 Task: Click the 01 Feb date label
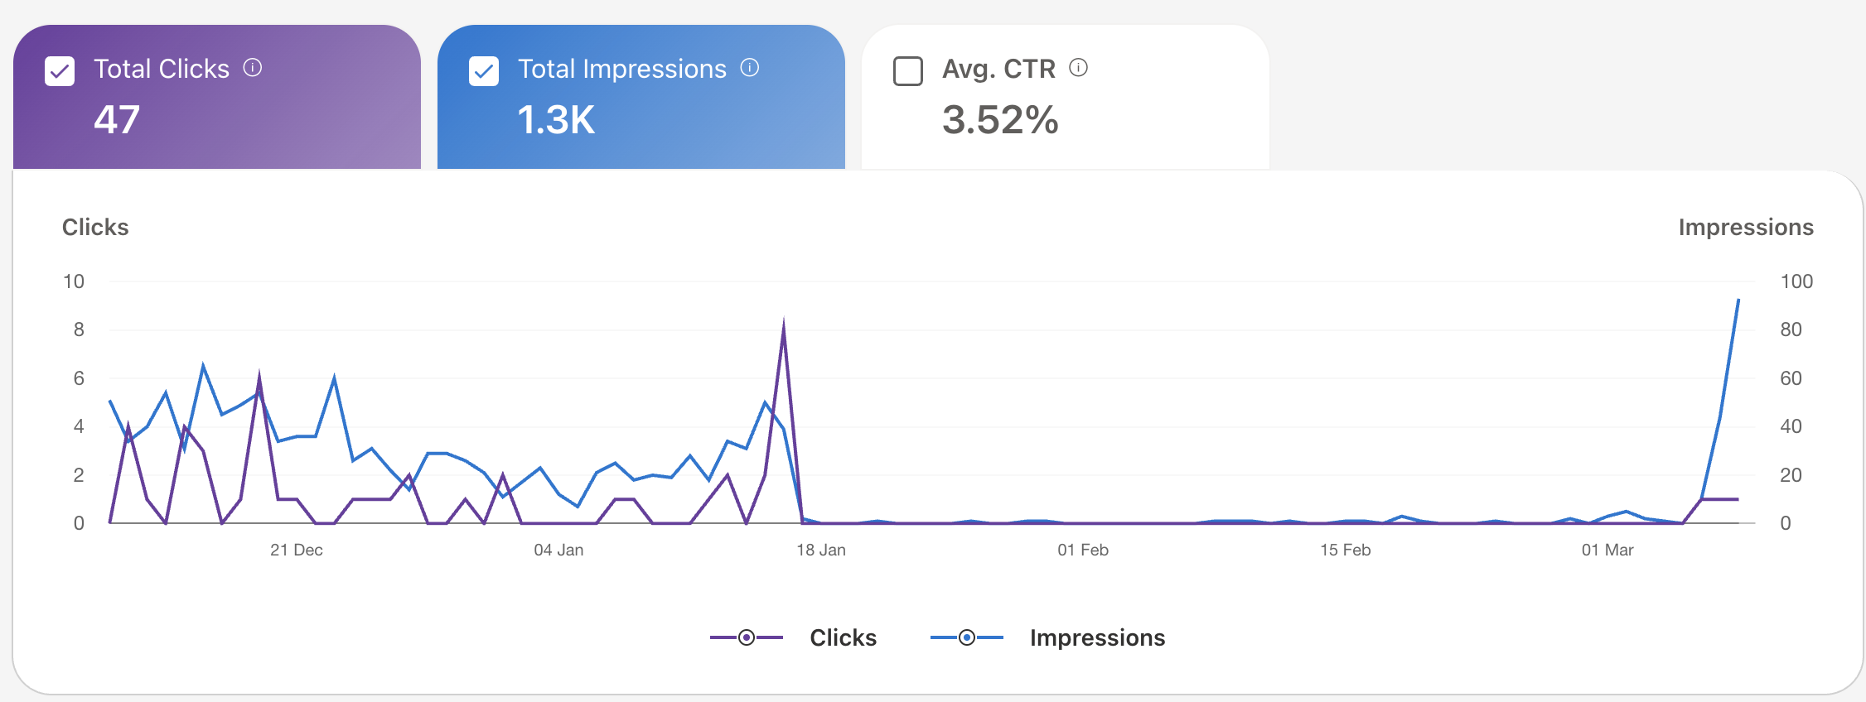pyautogui.click(x=1083, y=550)
